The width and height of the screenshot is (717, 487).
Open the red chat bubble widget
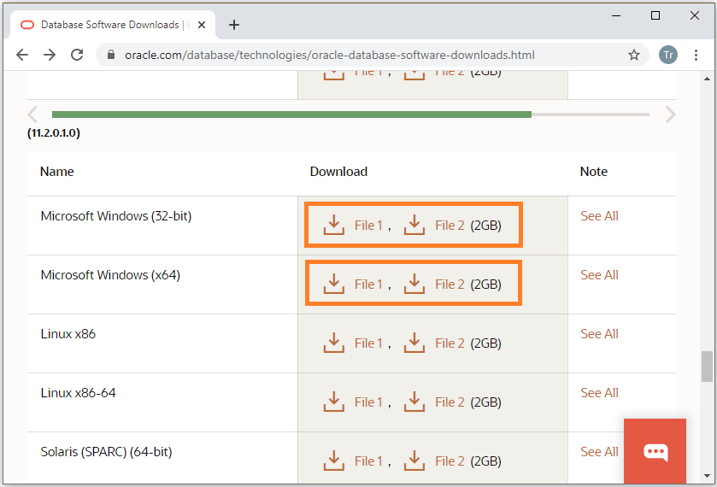click(x=655, y=451)
